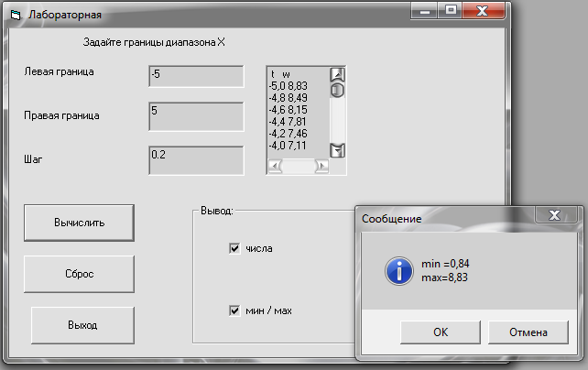This screenshot has height=370, width=588.
Task: Click the Лабораторная window app icon
Action: (16, 15)
